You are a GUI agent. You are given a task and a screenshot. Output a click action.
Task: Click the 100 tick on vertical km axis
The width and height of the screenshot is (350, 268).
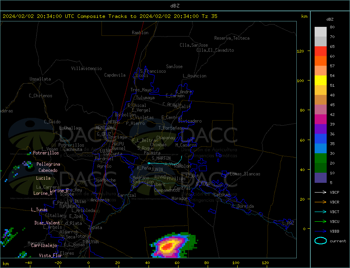click(x=301, y=81)
